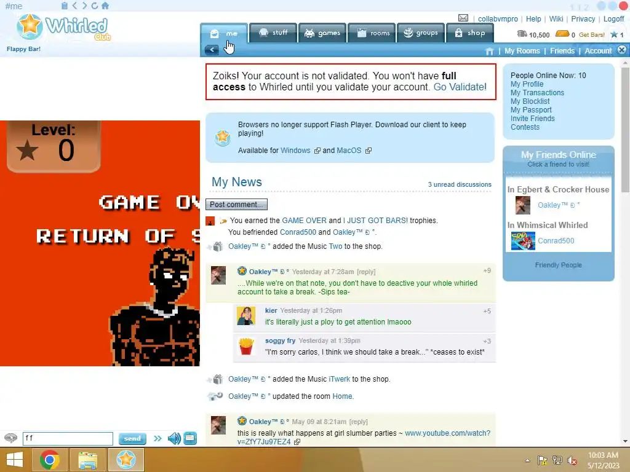The width and height of the screenshot is (630, 472).
Task: Open the mail envelope icon
Action: (463, 18)
